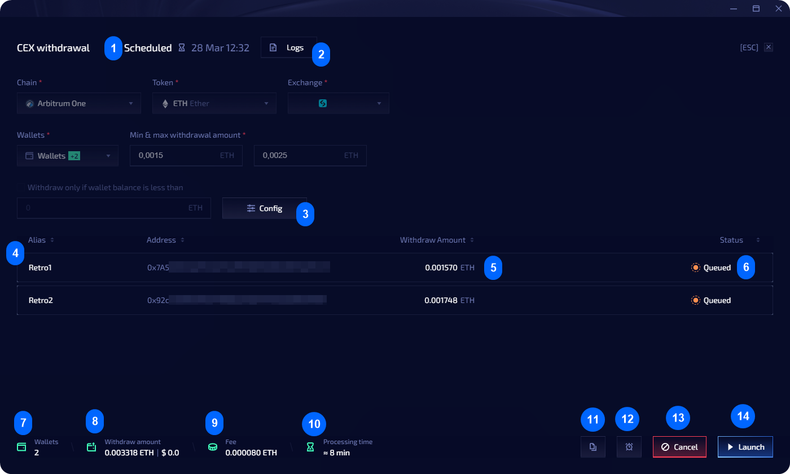Screen dimensions: 790x474
Task: Click the alarm clock schedule icon button
Action: pyautogui.click(x=629, y=447)
